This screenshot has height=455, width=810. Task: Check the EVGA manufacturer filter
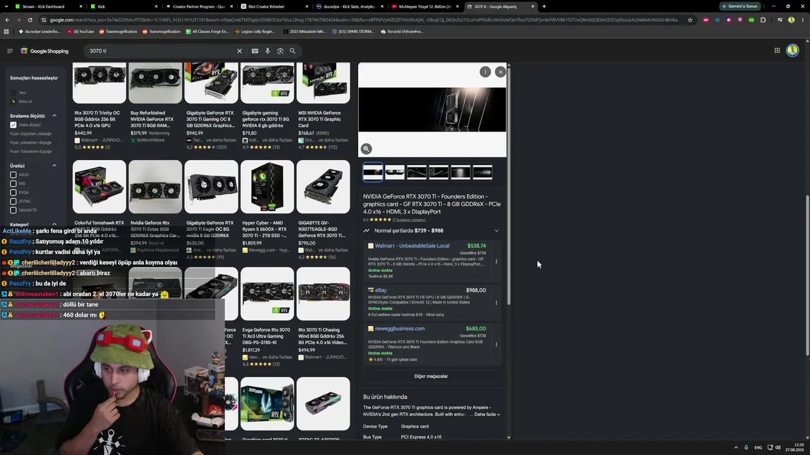pyautogui.click(x=13, y=193)
